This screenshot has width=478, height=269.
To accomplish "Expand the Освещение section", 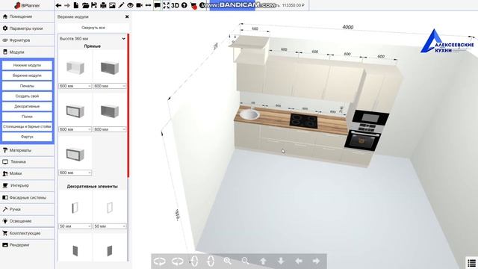I will pos(27,221).
